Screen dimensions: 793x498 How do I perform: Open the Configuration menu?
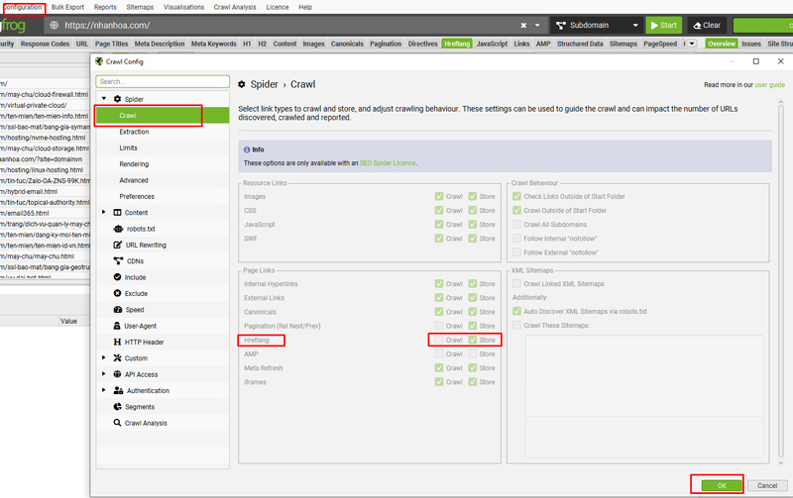23,7
